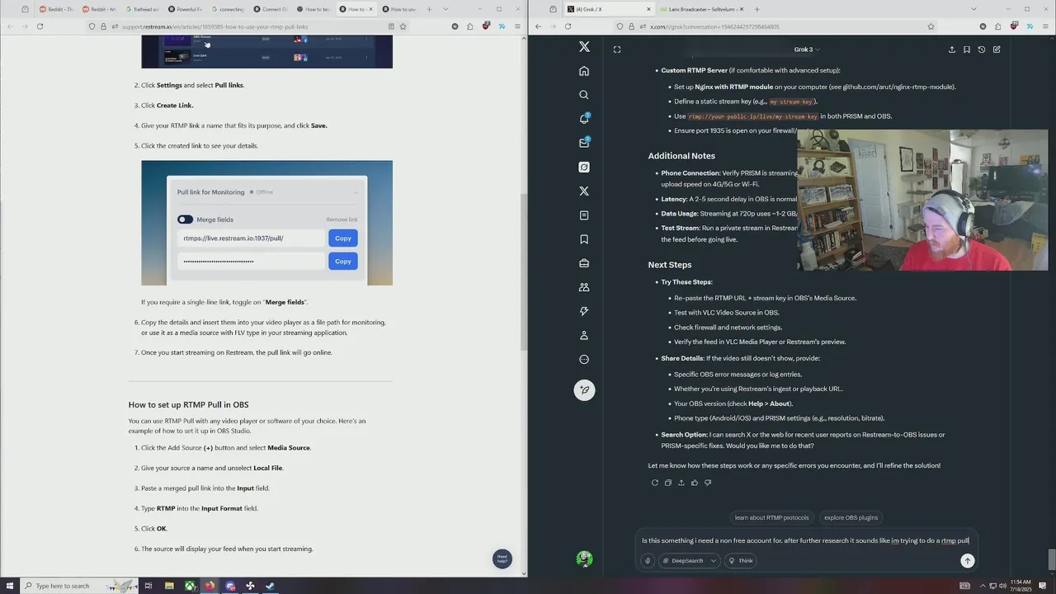Open right browser hamburger menu
1056x594 pixels.
[x=1045, y=26]
